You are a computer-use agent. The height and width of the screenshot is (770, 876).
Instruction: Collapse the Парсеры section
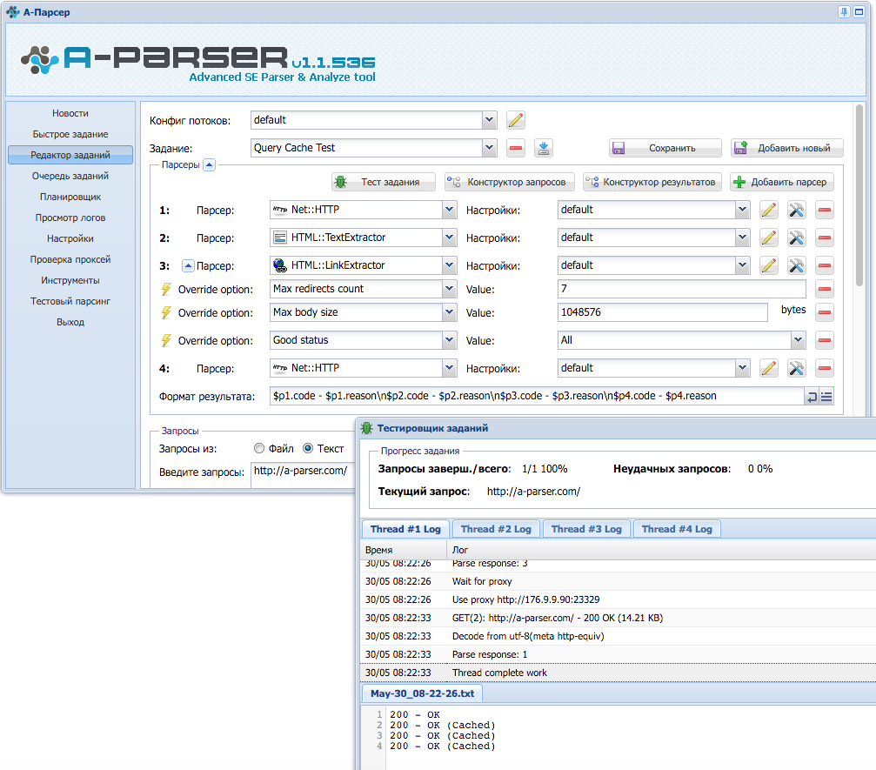click(209, 164)
